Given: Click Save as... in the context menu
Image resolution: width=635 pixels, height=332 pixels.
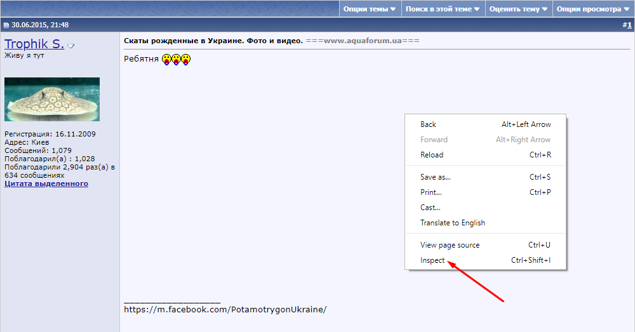Looking at the screenshot, I should pos(436,177).
